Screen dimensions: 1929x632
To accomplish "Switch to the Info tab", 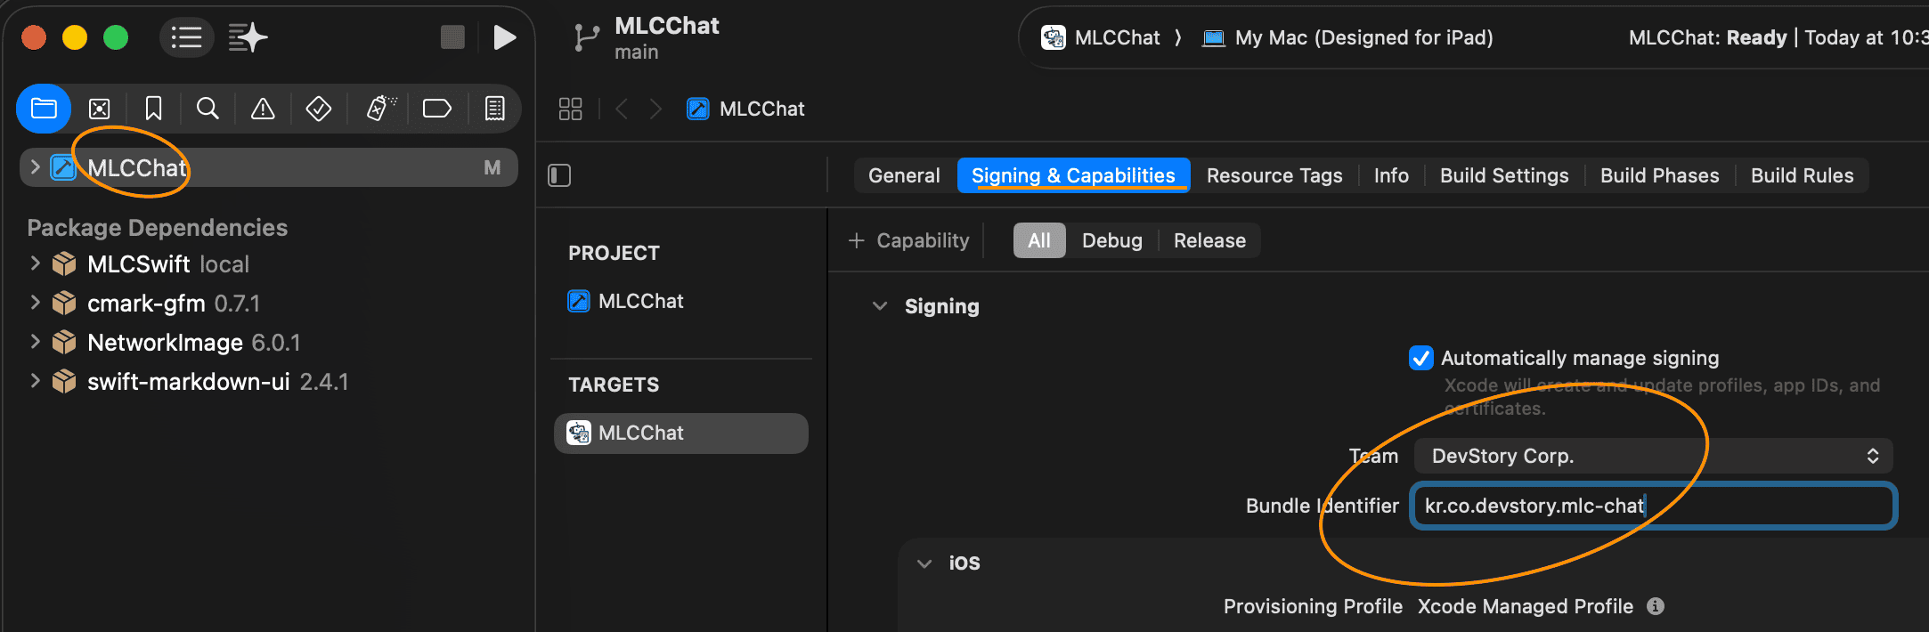I will point(1391,175).
